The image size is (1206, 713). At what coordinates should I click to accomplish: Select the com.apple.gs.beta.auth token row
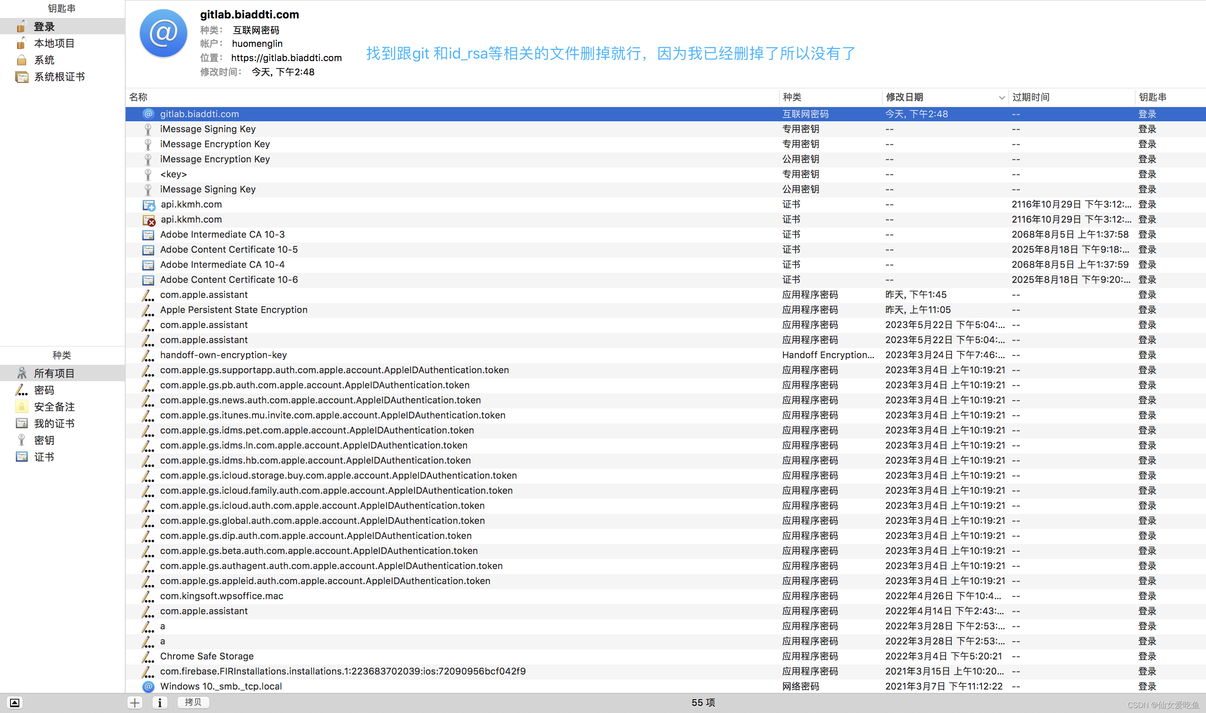point(666,551)
